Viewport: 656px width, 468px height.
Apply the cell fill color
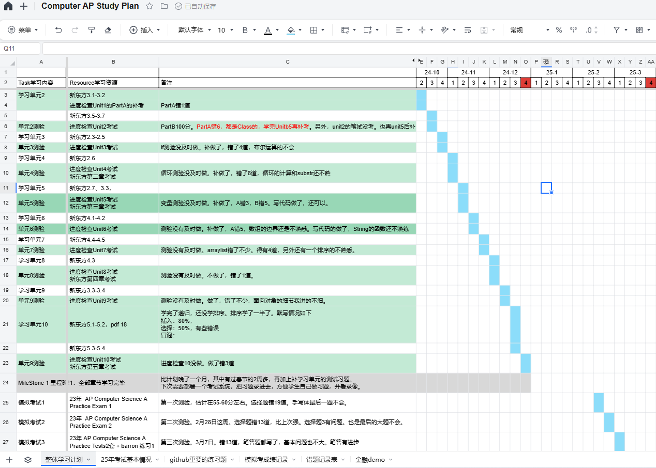click(x=291, y=30)
